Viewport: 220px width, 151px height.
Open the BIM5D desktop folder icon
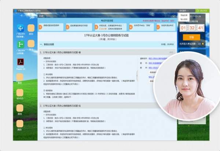coord(20,93)
